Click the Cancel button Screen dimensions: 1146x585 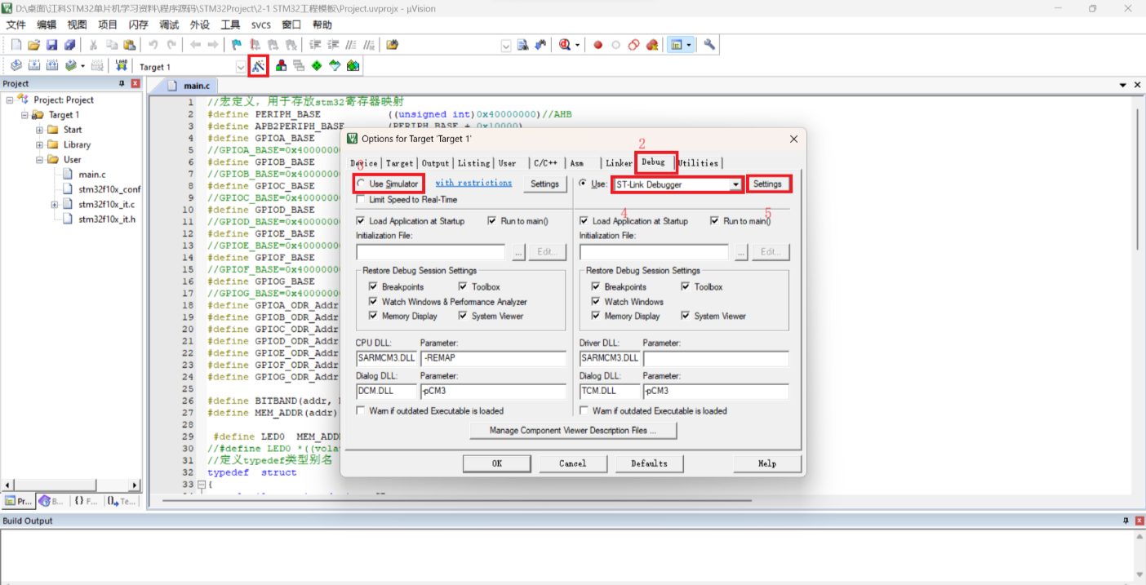coord(573,463)
